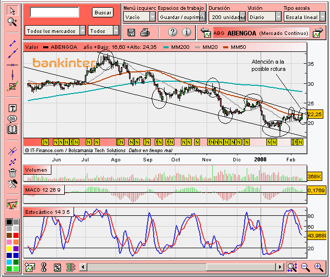Zoom in with plus magnifier
Screen dimensions: 330x277
pyautogui.click(x=319, y=267)
